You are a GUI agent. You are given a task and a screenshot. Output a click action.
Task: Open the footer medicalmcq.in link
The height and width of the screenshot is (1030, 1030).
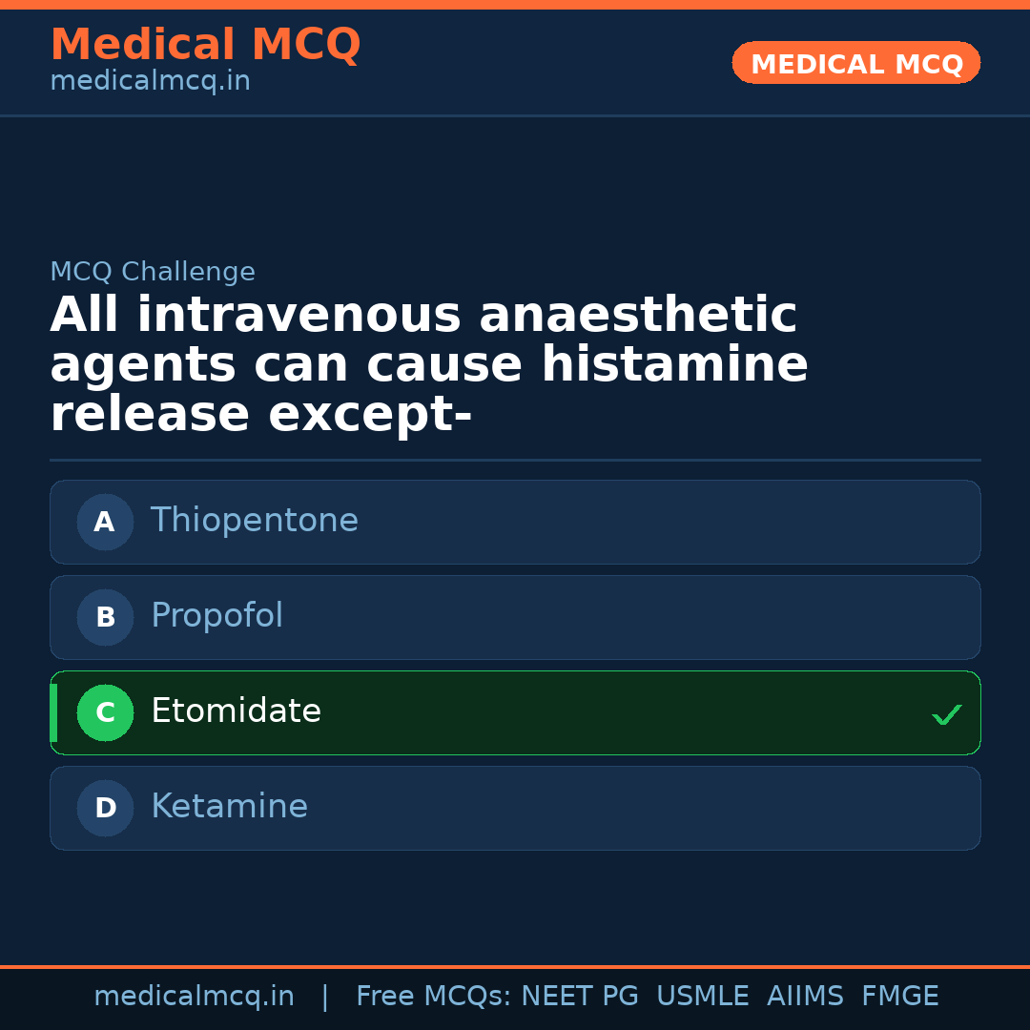(194, 997)
